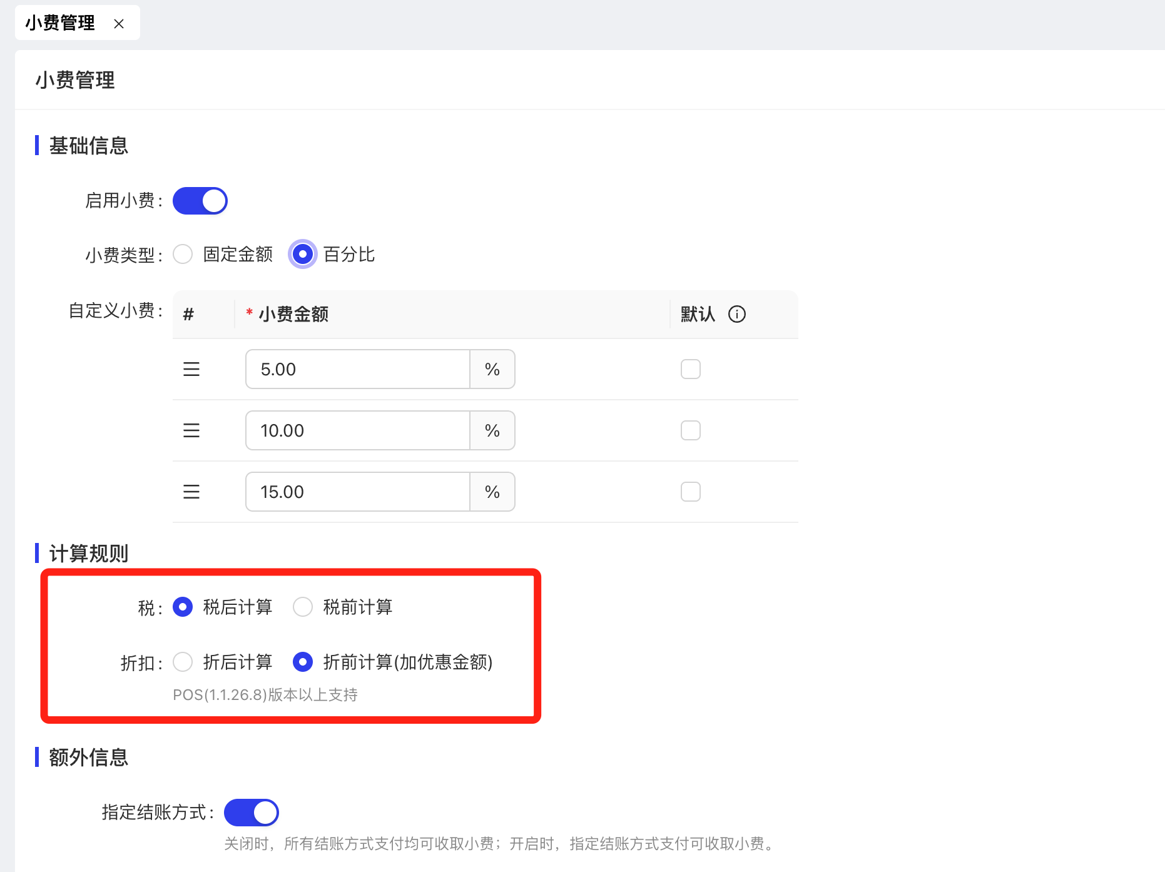
Task: Toggle the 指定结账方式 switch
Action: pos(252,813)
